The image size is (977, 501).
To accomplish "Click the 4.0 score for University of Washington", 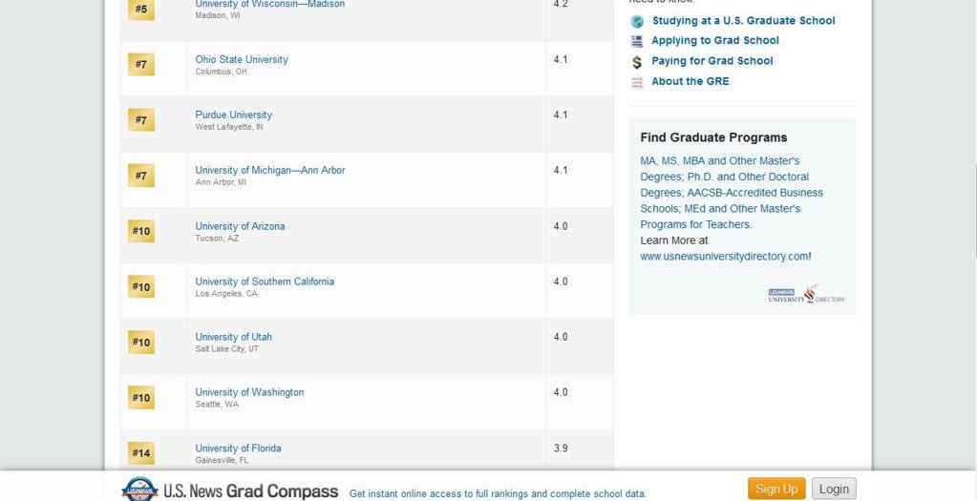I will [x=561, y=393].
